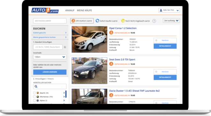Check the Abarth manufacturer checkbox
The width and height of the screenshot is (211, 116).
(34, 93)
